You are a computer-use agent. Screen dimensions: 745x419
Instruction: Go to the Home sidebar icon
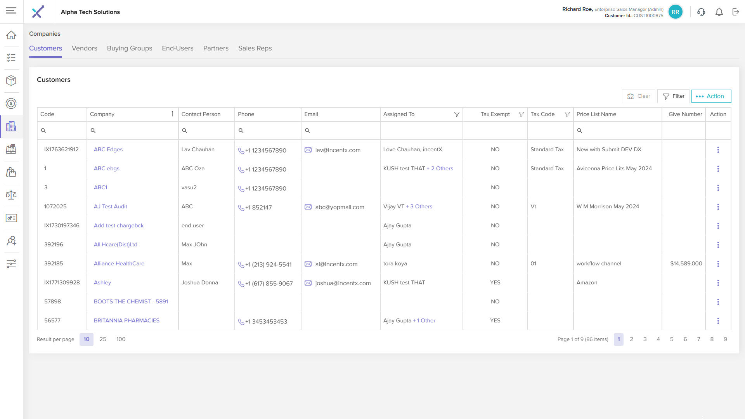[11, 35]
